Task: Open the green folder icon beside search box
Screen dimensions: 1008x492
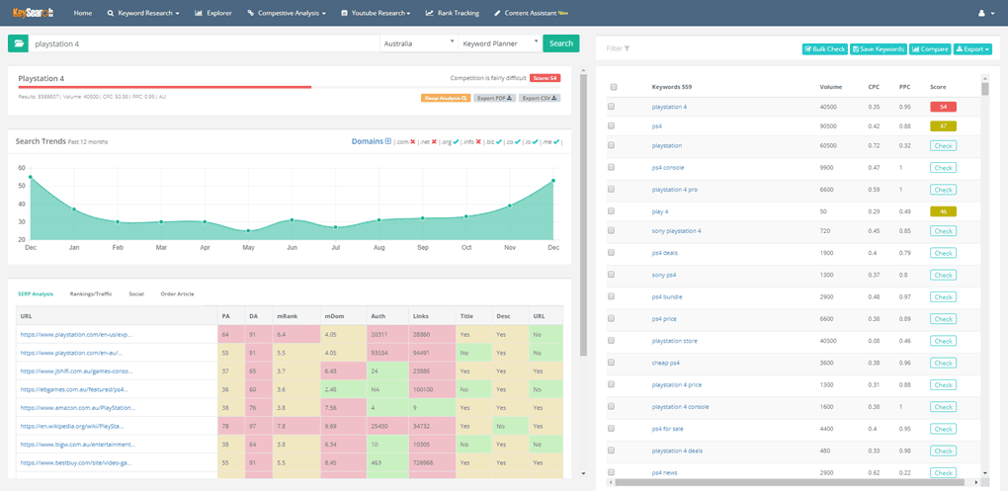Action: tap(18, 43)
